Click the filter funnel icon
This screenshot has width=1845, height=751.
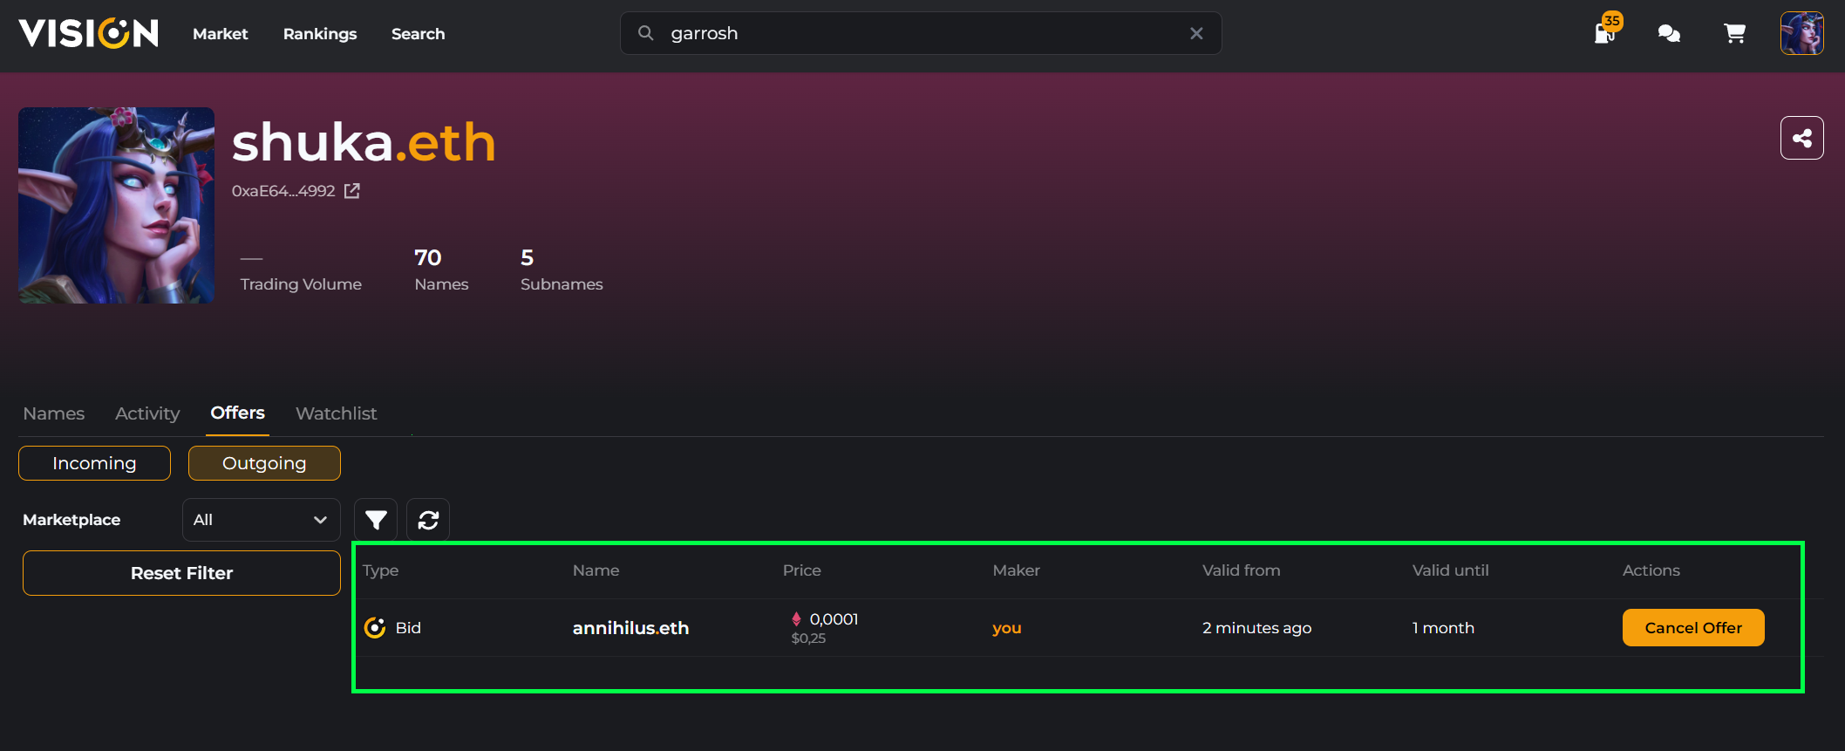[x=376, y=520]
